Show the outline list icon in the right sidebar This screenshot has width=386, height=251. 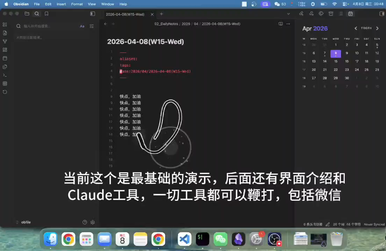click(341, 14)
